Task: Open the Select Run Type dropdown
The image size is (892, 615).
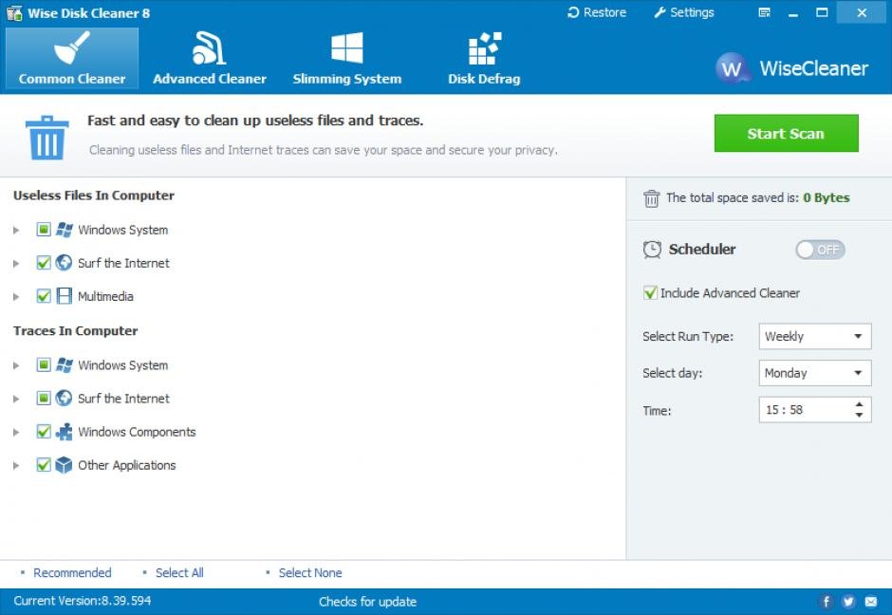Action: (x=814, y=336)
